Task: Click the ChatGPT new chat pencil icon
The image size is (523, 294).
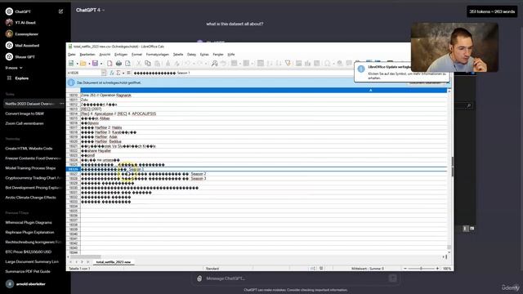Action: click(x=60, y=11)
